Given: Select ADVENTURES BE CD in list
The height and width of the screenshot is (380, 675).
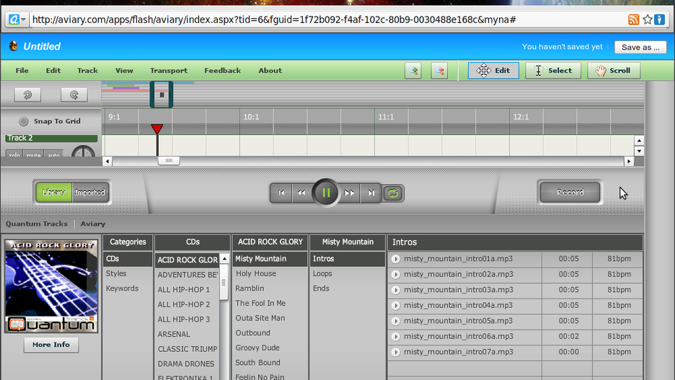Looking at the screenshot, I should [187, 275].
